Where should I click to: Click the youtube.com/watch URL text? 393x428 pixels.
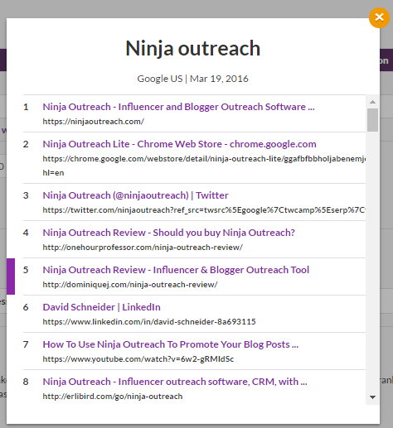(138, 359)
